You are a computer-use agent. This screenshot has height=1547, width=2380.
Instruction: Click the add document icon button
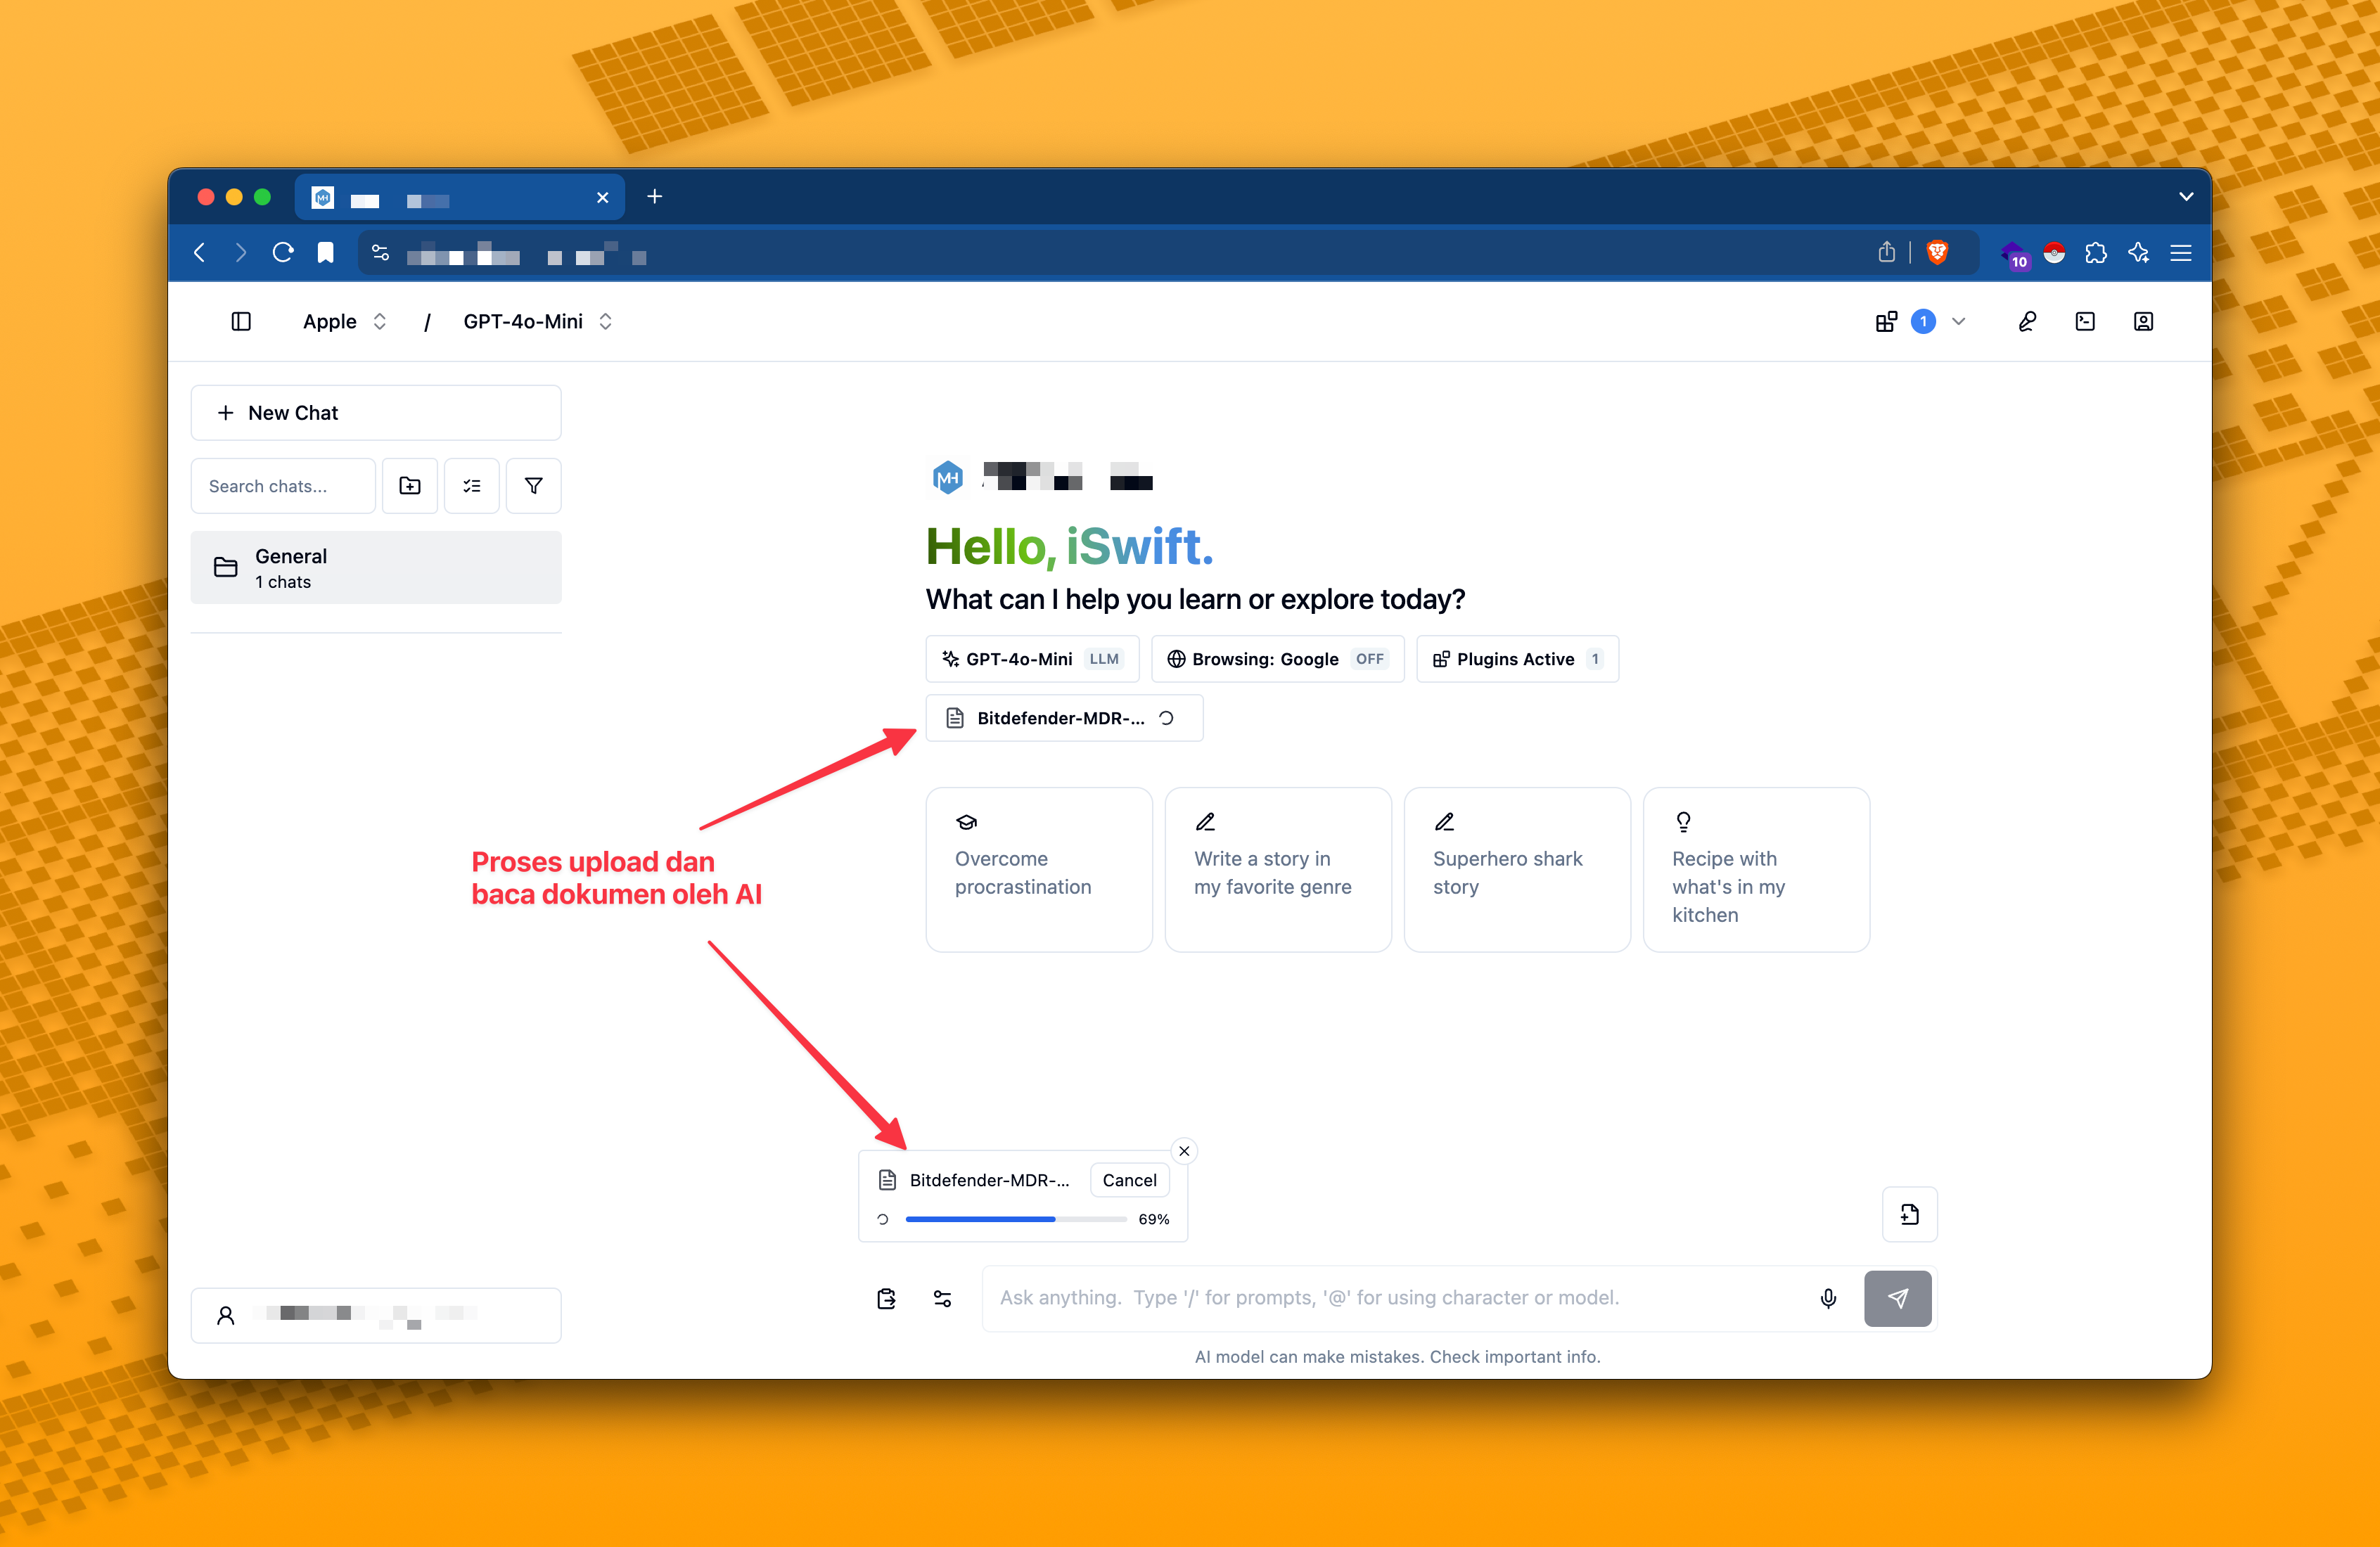[1909, 1214]
